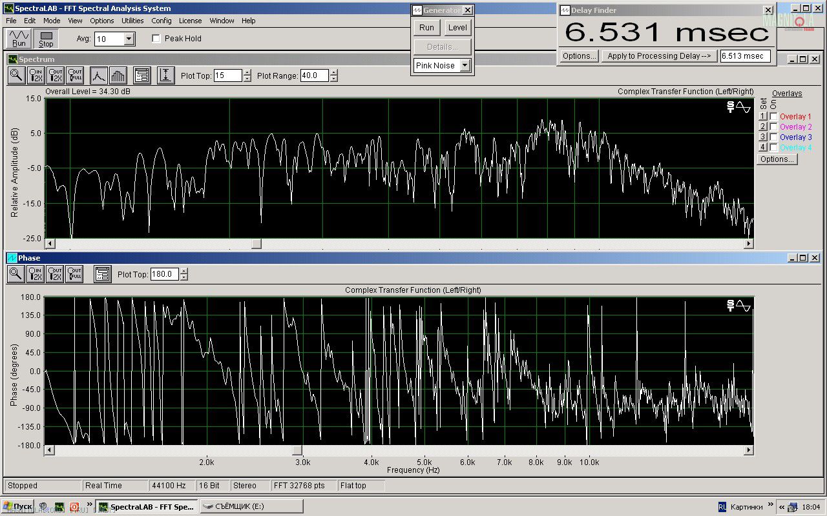Switch Spectrum plot to line graph mode
This screenshot has height=516, width=827.
click(x=98, y=75)
